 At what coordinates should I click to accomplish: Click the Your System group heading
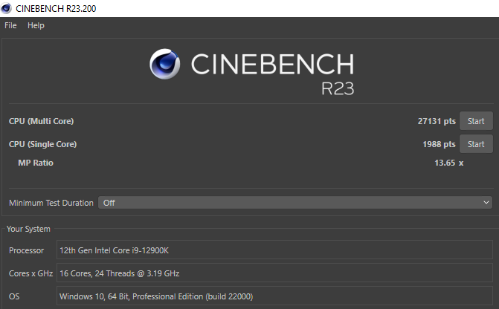pos(28,229)
